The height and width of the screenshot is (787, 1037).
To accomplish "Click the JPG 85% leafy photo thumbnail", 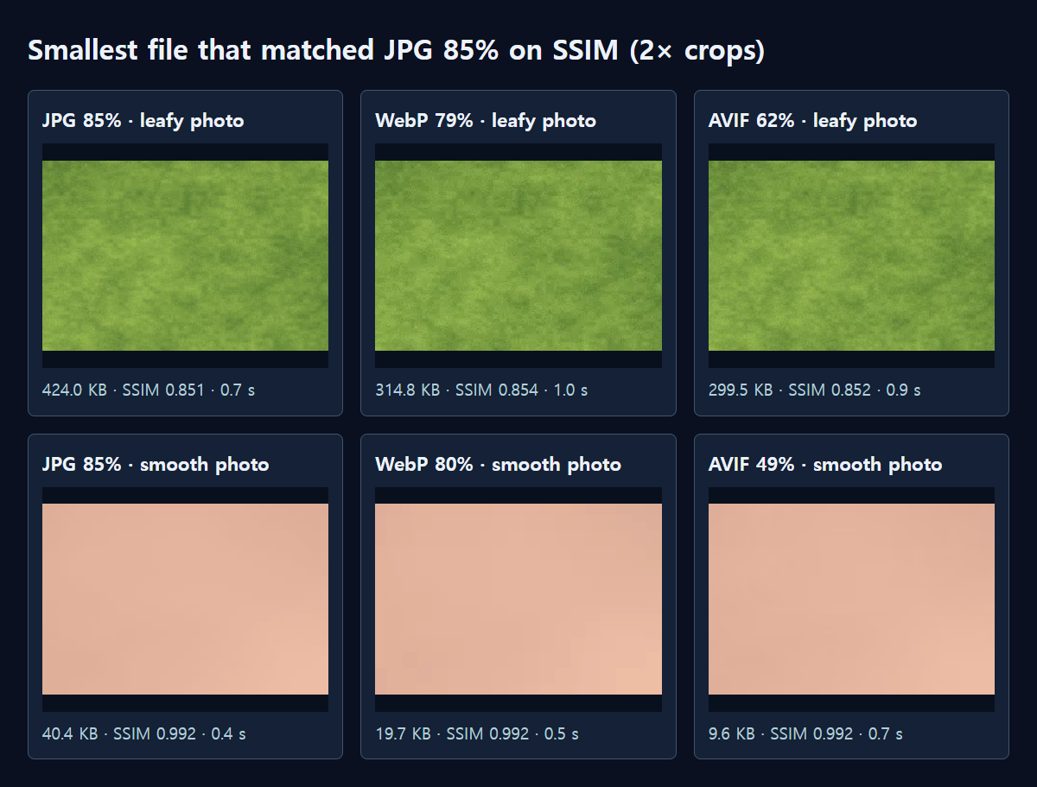I will pyautogui.click(x=185, y=256).
